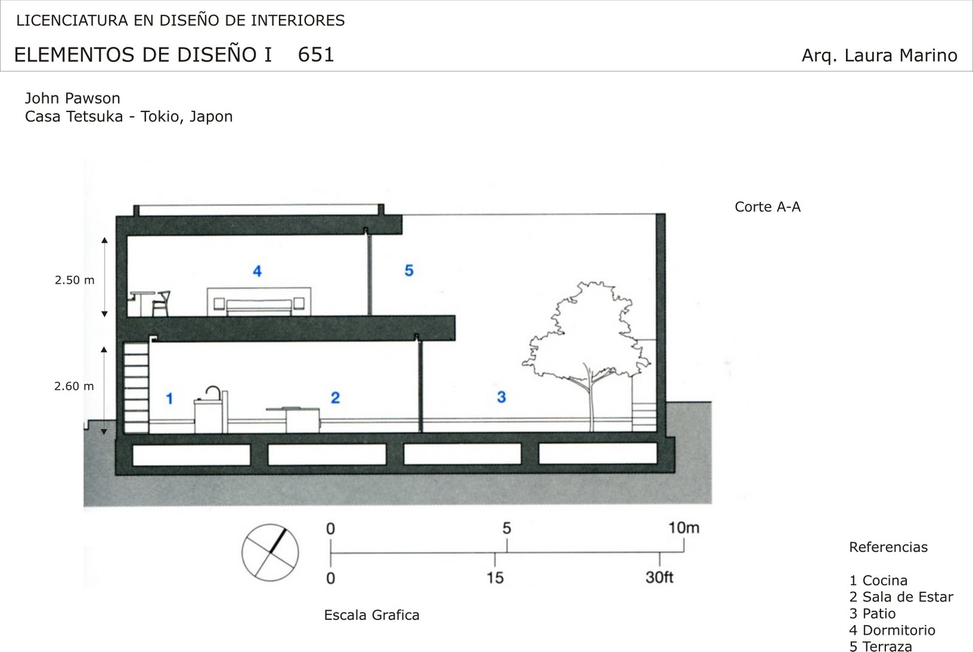Select the 2.60 m dimension annotation

[x=75, y=386]
